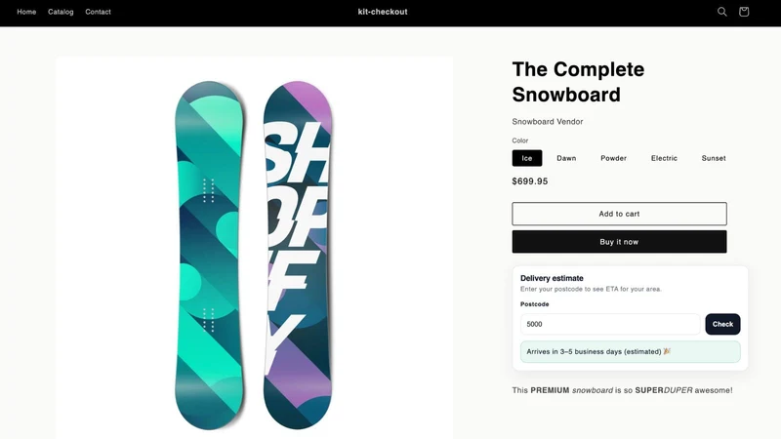781x439 pixels.
Task: Click the Buy it now button
Action: coord(619,241)
